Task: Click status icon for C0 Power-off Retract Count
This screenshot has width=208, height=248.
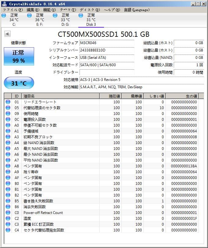Action: tap(8, 212)
